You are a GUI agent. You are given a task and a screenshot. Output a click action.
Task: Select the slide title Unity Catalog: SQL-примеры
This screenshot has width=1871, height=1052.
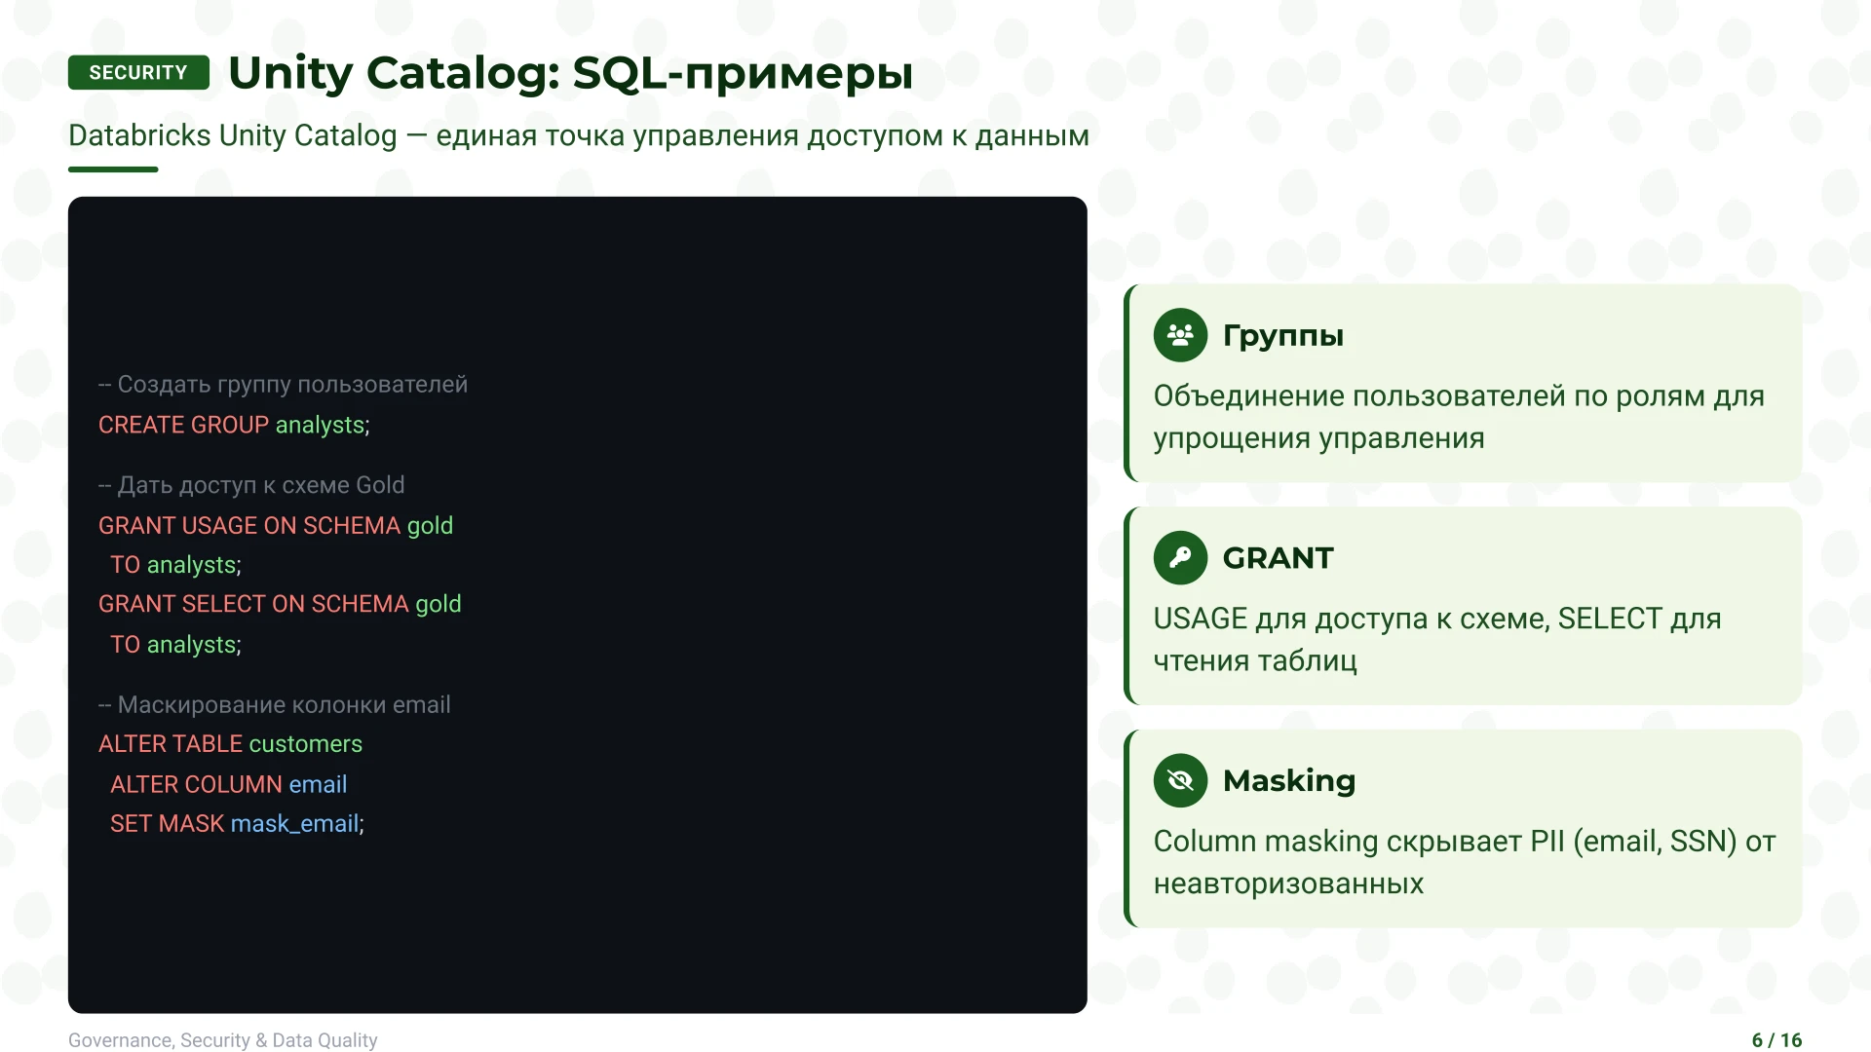(569, 72)
